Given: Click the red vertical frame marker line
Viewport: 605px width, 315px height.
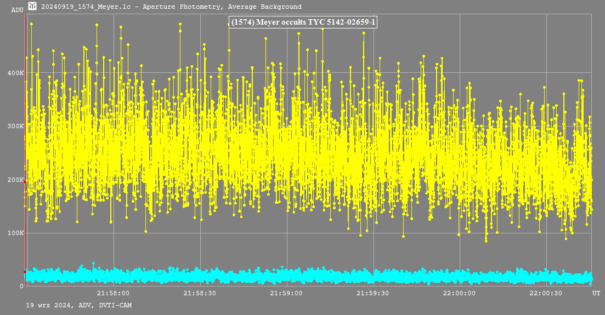Looking at the screenshot, I should [25, 150].
